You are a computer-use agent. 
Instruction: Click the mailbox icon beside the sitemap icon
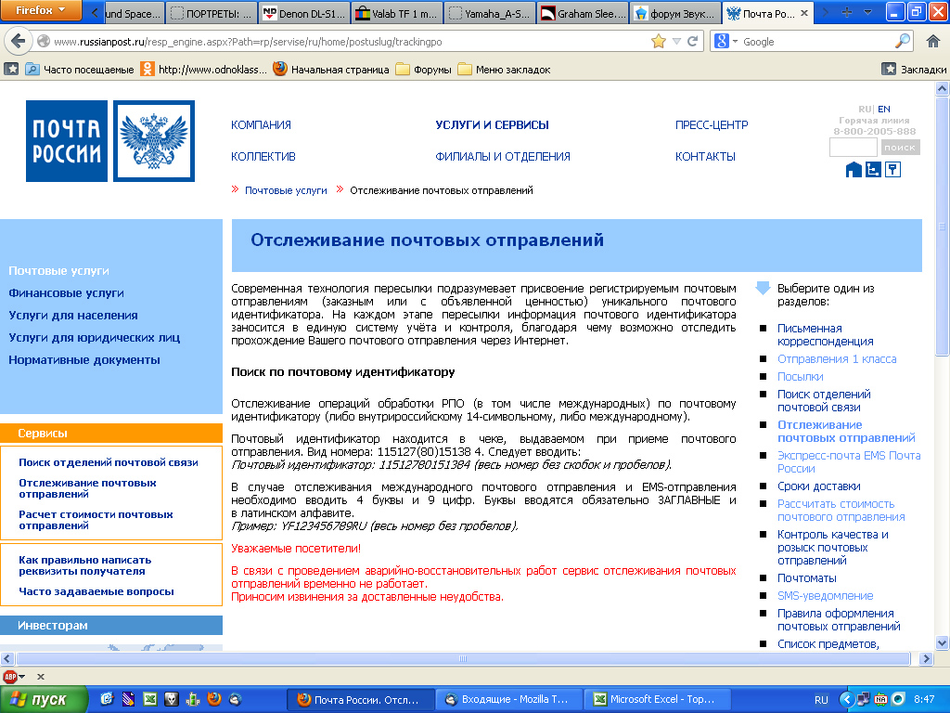click(x=892, y=169)
